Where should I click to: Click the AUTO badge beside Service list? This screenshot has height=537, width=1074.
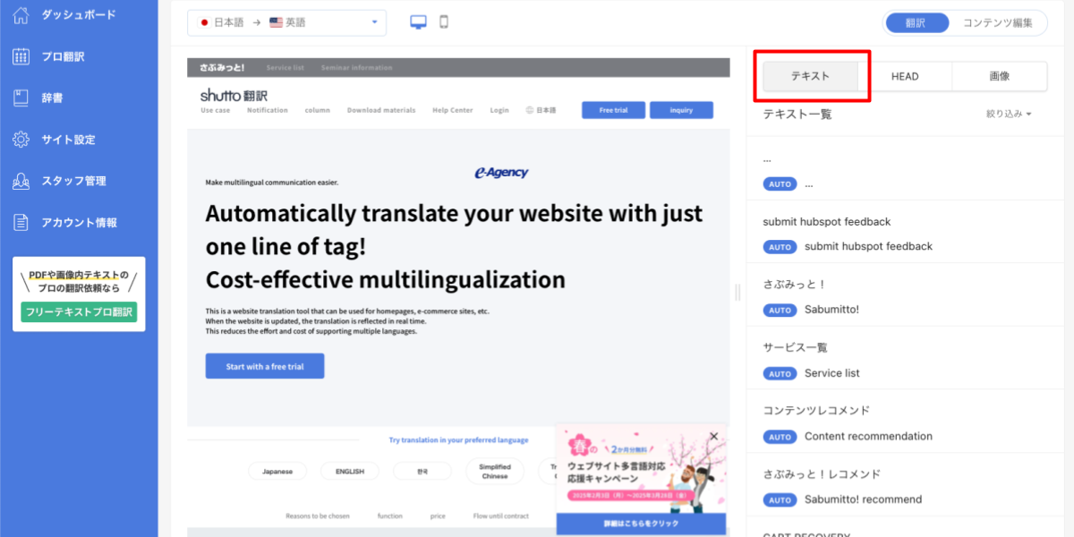point(780,373)
